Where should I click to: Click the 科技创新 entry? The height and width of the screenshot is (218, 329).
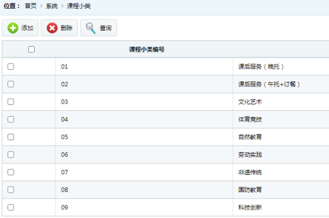pos(250,207)
